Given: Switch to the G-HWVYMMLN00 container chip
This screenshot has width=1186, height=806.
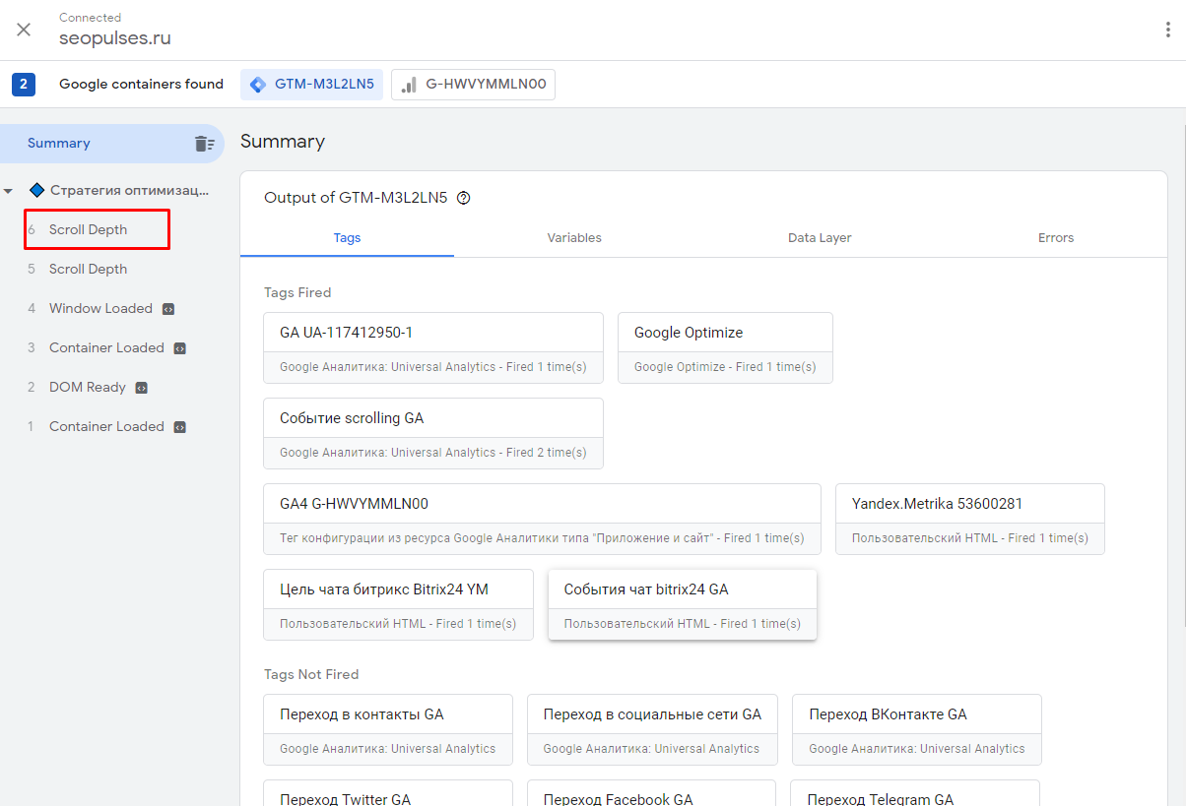Looking at the screenshot, I should 474,85.
